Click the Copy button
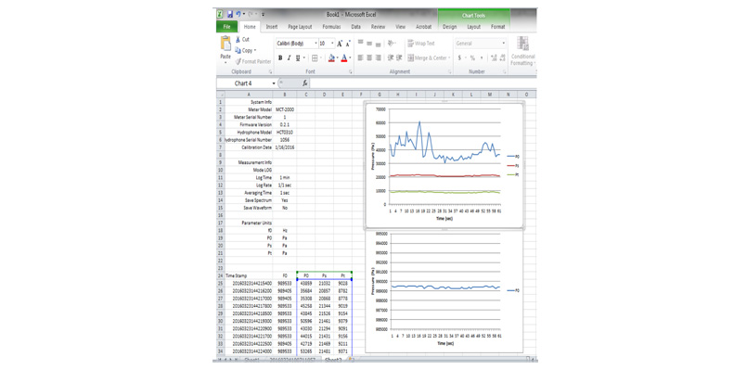 pyautogui.click(x=246, y=50)
